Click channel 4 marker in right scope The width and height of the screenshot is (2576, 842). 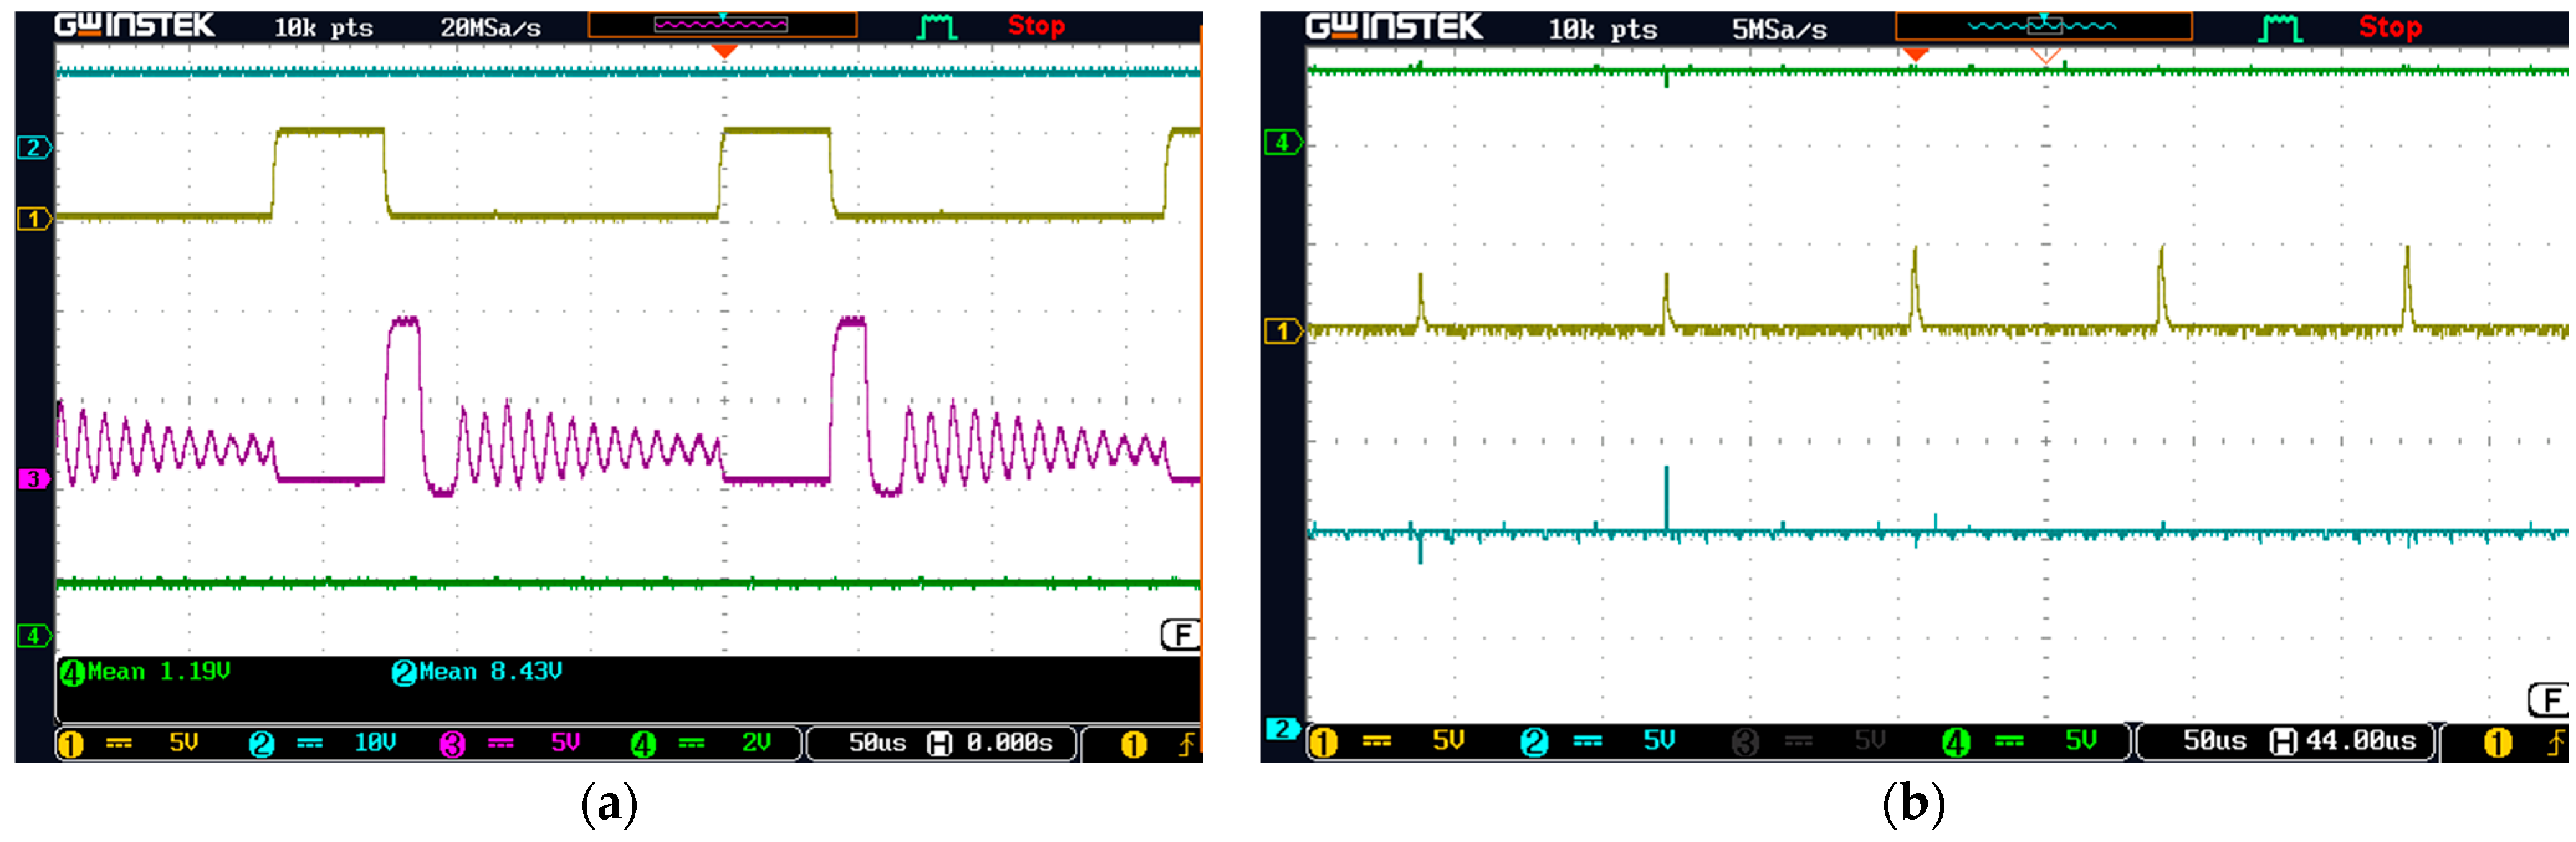coord(1282,142)
